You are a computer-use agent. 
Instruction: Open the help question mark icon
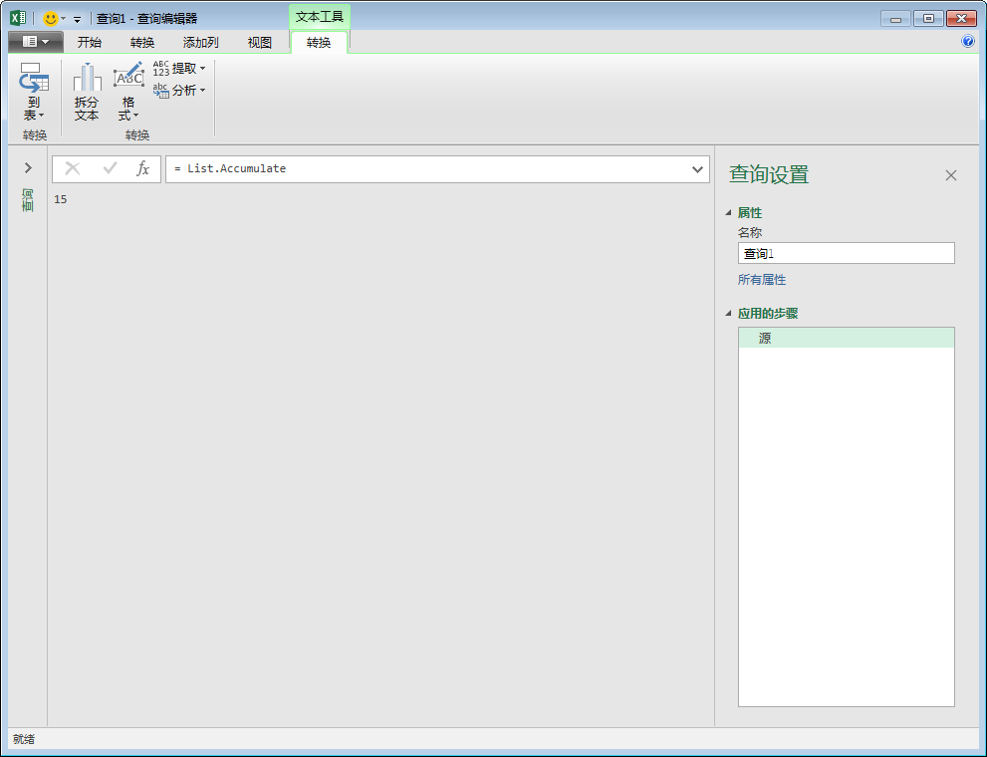967,42
